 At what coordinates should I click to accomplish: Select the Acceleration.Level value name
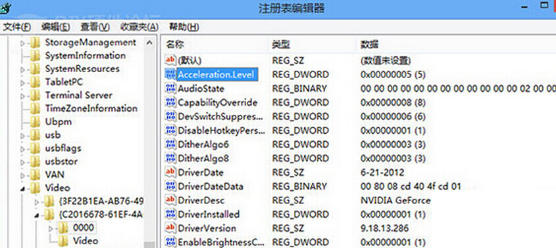216,75
